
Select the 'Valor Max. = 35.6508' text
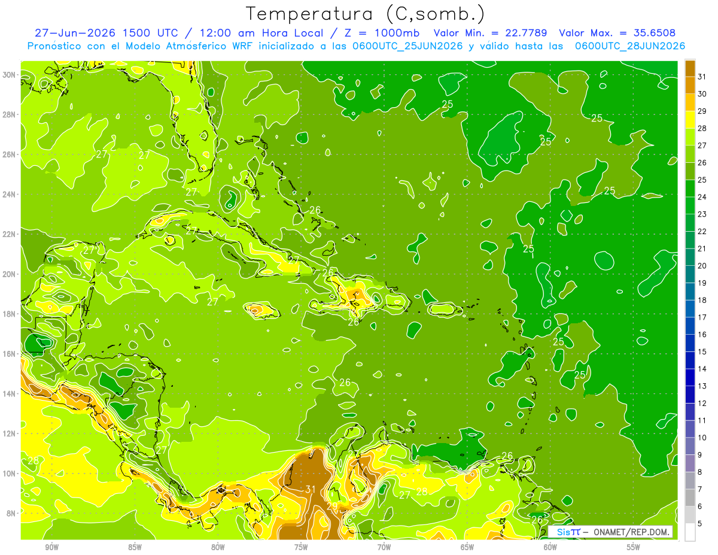point(617,33)
